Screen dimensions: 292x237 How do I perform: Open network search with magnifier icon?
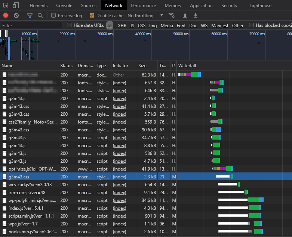click(40, 16)
